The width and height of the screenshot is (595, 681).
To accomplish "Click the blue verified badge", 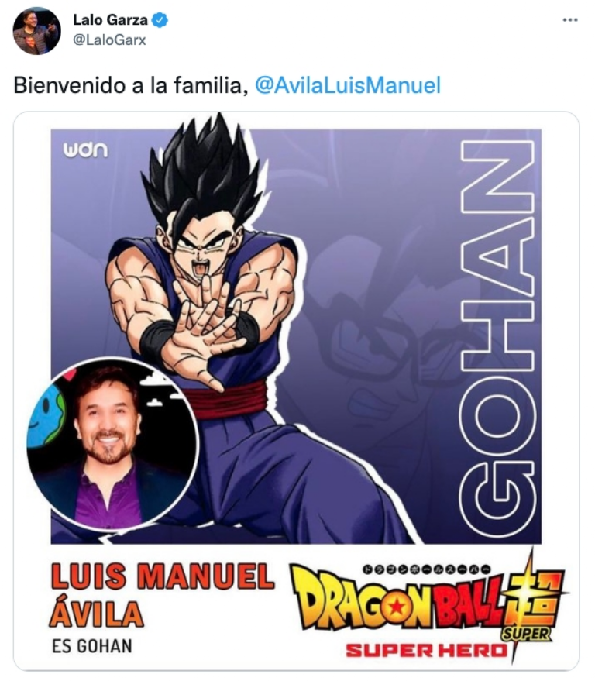I will click(x=160, y=20).
